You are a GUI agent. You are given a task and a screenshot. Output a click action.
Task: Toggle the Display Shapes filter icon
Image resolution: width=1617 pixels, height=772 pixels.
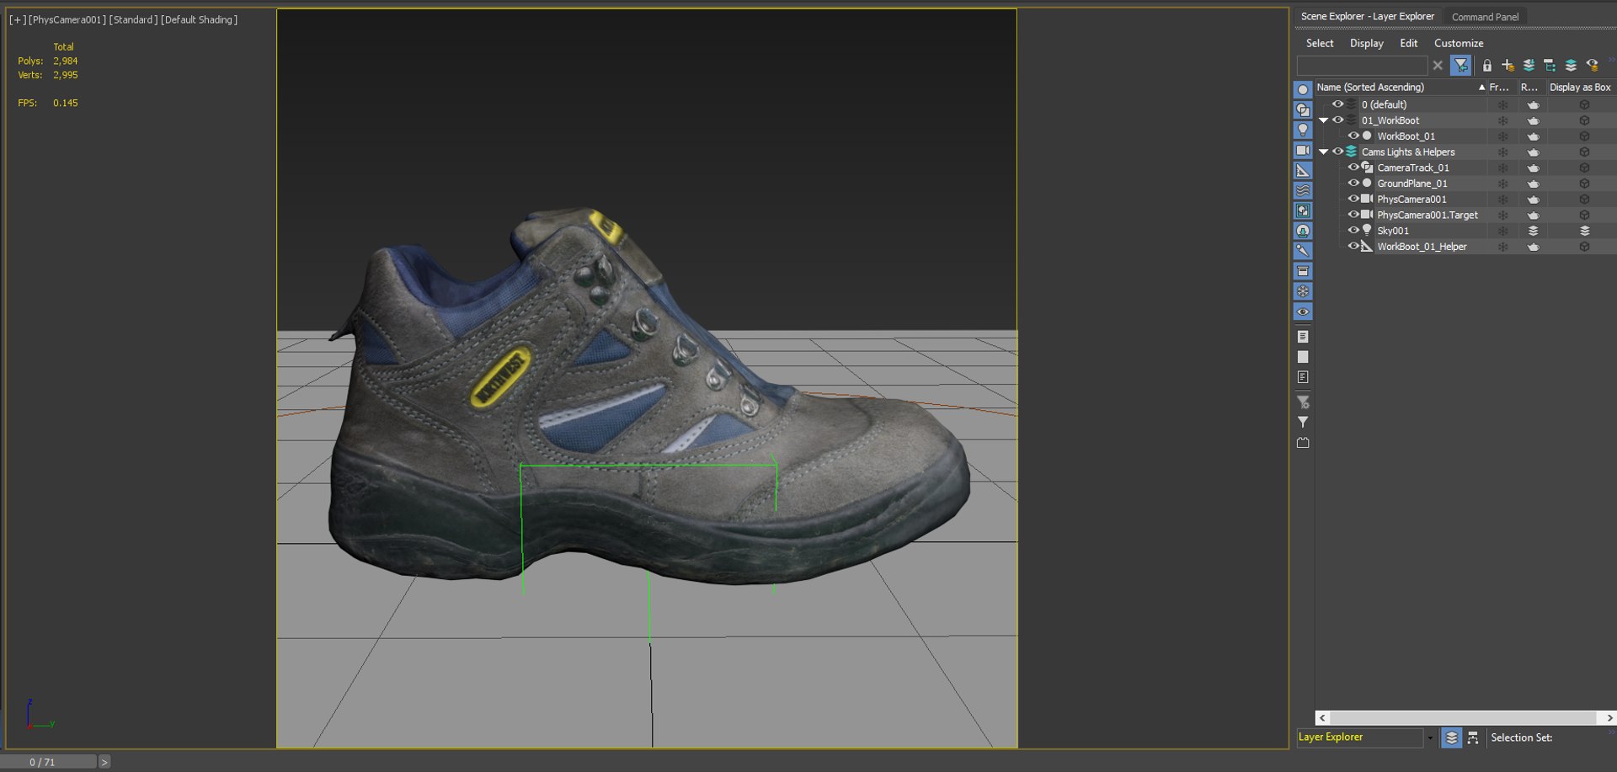coord(1303,109)
